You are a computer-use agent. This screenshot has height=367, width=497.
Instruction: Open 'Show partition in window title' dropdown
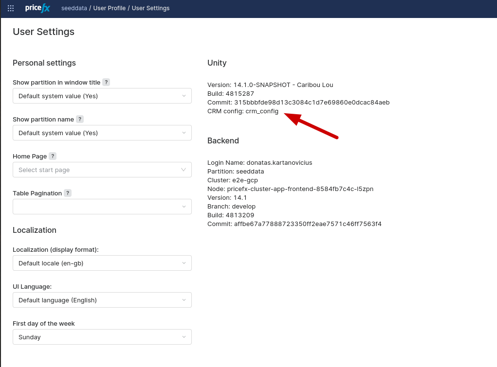pyautogui.click(x=102, y=96)
